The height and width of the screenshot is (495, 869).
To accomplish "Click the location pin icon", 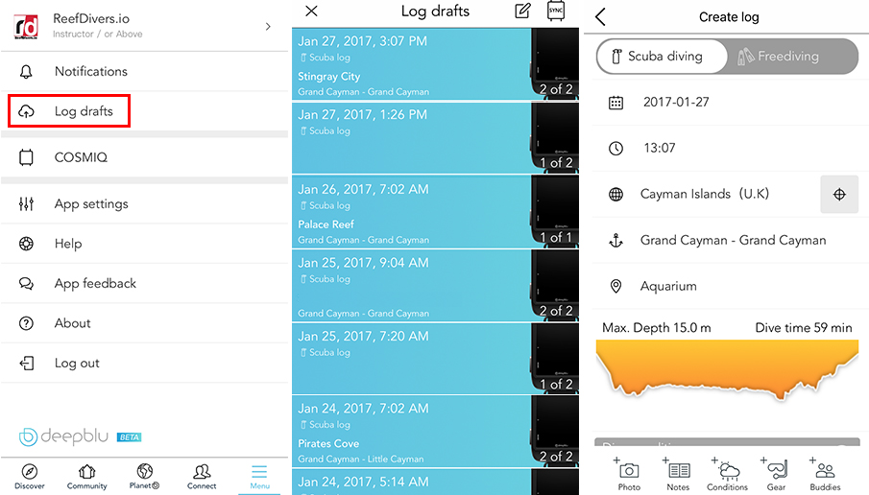I will (x=616, y=286).
